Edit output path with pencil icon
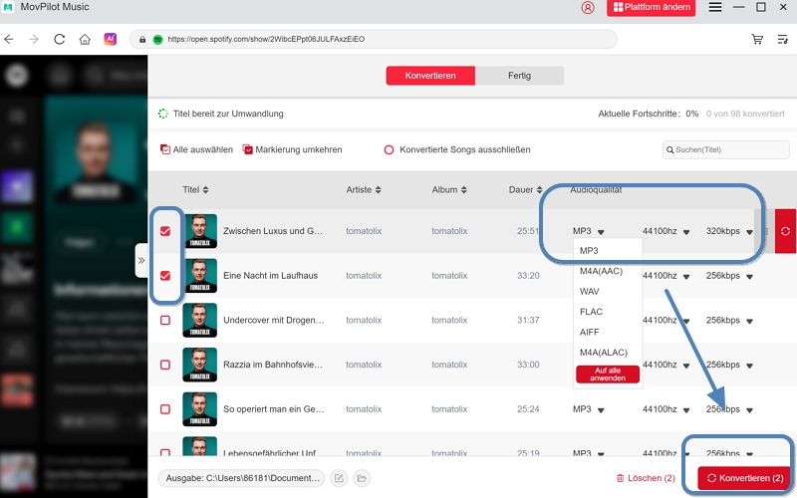The width and height of the screenshot is (797, 498). (339, 478)
